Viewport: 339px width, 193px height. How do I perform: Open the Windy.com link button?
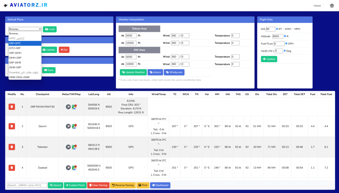tap(174, 72)
